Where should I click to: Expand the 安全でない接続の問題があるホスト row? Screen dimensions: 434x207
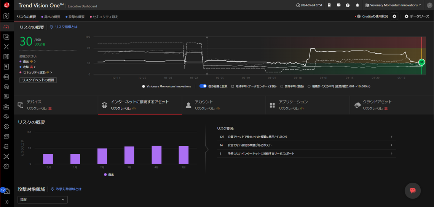click(306, 145)
